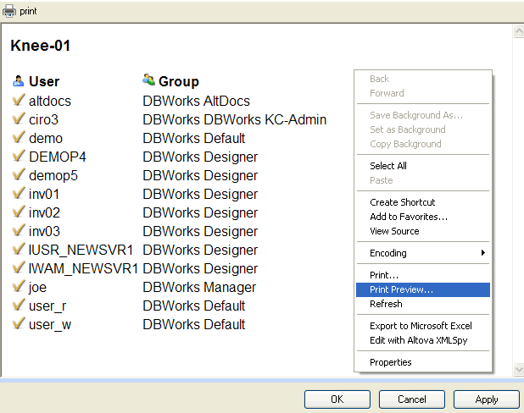Click DBWorks AltDocs group text
The width and height of the screenshot is (524, 413).
pos(196,101)
